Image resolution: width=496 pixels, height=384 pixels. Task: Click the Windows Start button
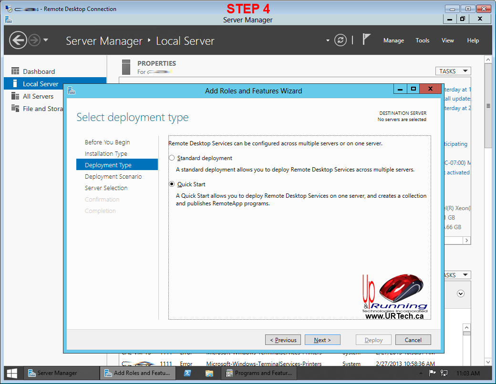[x=12, y=373]
